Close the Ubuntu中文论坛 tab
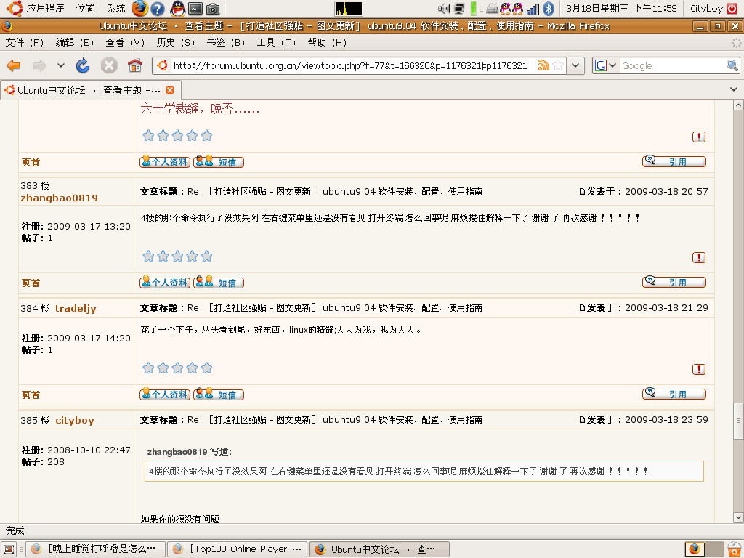 pos(170,90)
